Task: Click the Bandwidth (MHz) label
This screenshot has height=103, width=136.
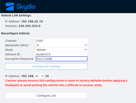Action: pos(17,45)
